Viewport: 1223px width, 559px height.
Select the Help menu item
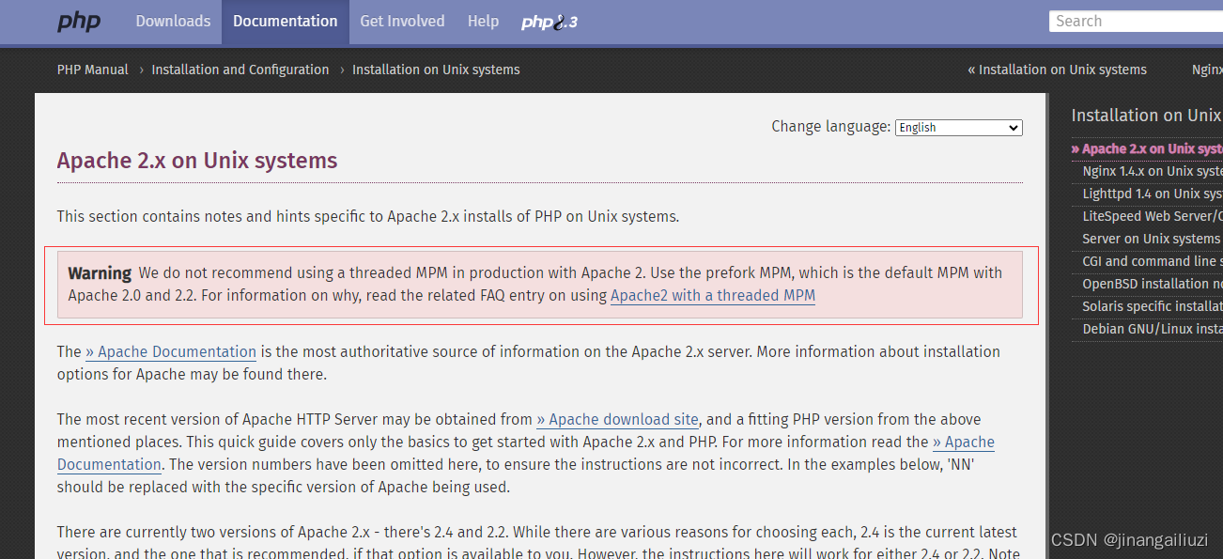point(483,21)
